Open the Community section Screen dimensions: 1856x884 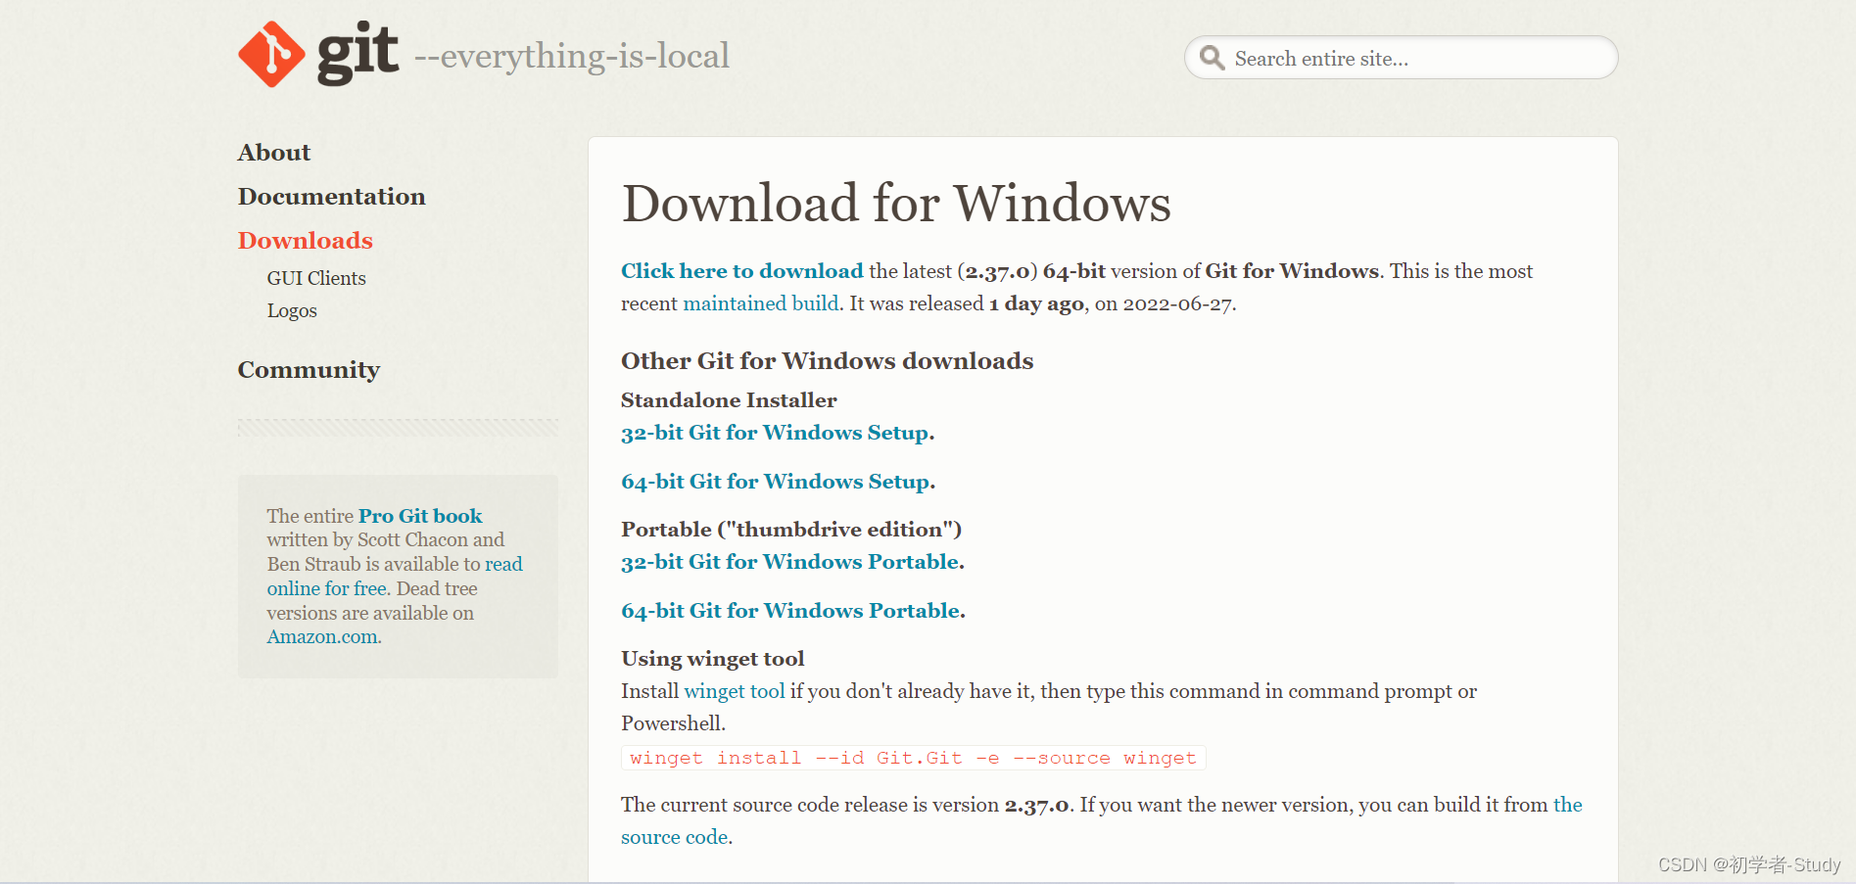click(x=309, y=370)
